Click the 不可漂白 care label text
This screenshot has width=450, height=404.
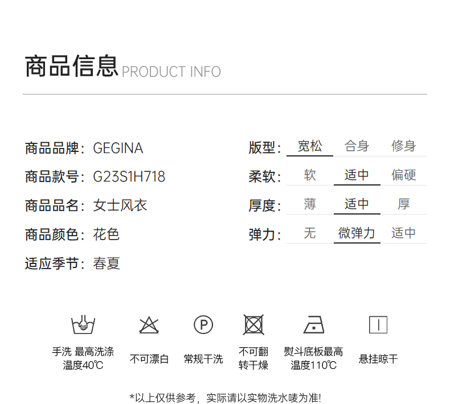pyautogui.click(x=149, y=359)
